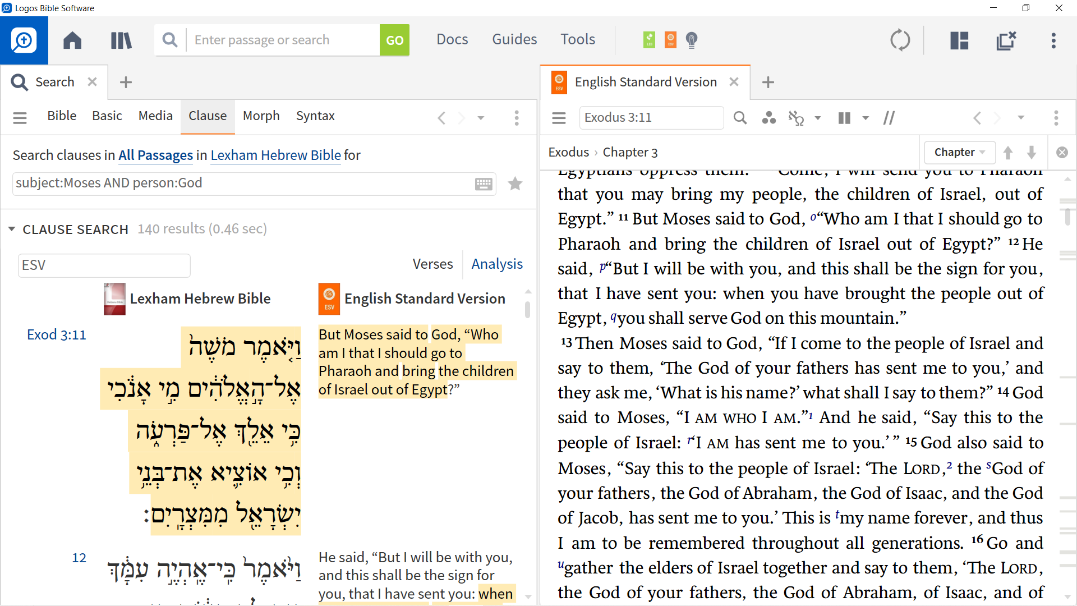Click the green GO button
This screenshot has height=606, width=1077.
pos(394,40)
